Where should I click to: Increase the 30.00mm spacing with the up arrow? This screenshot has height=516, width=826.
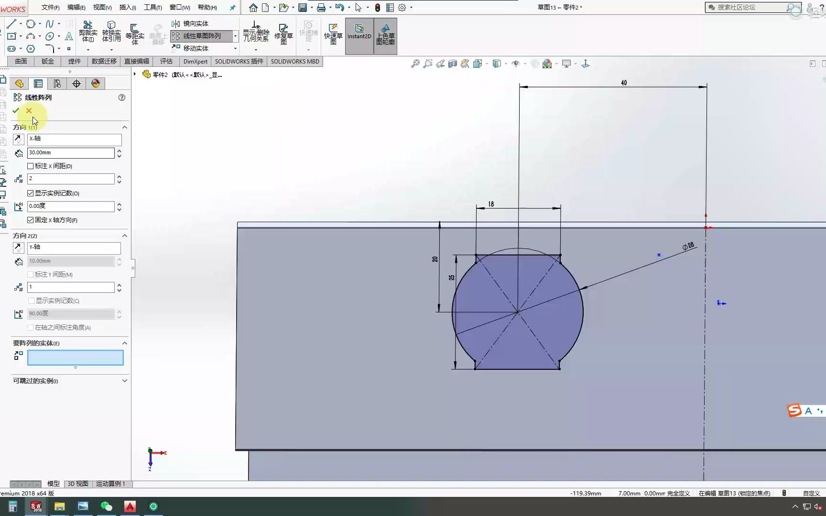[119, 150]
